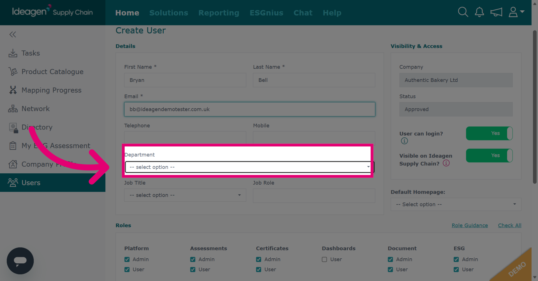Click the Email field
The width and height of the screenshot is (538, 281).
(250, 109)
